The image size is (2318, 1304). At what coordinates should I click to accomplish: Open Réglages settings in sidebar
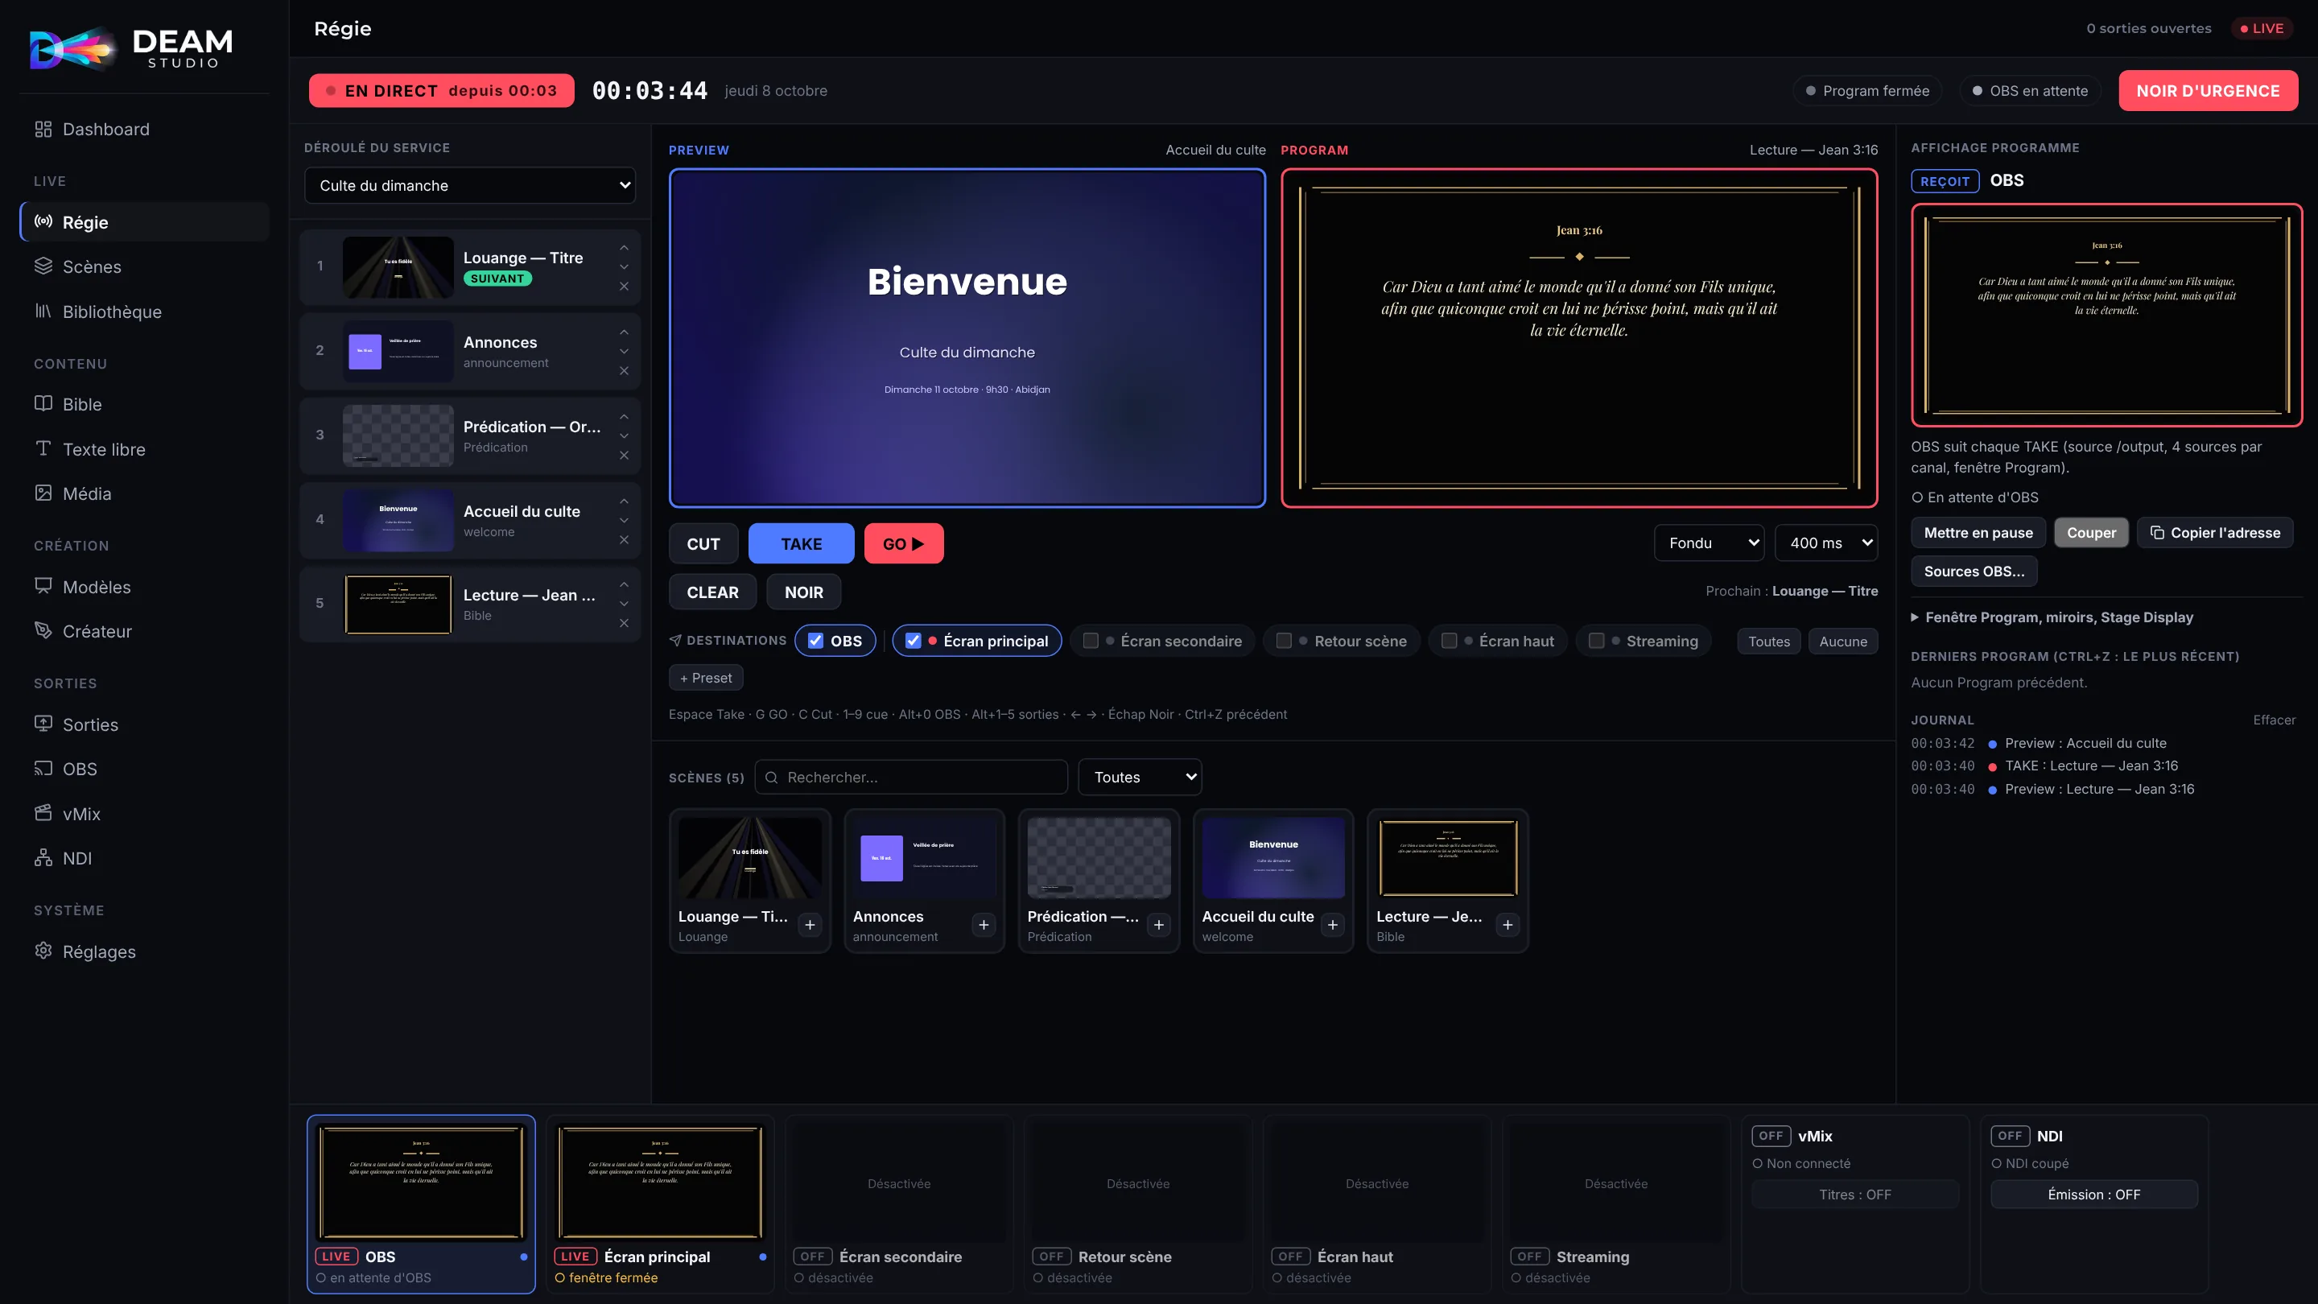(x=144, y=952)
